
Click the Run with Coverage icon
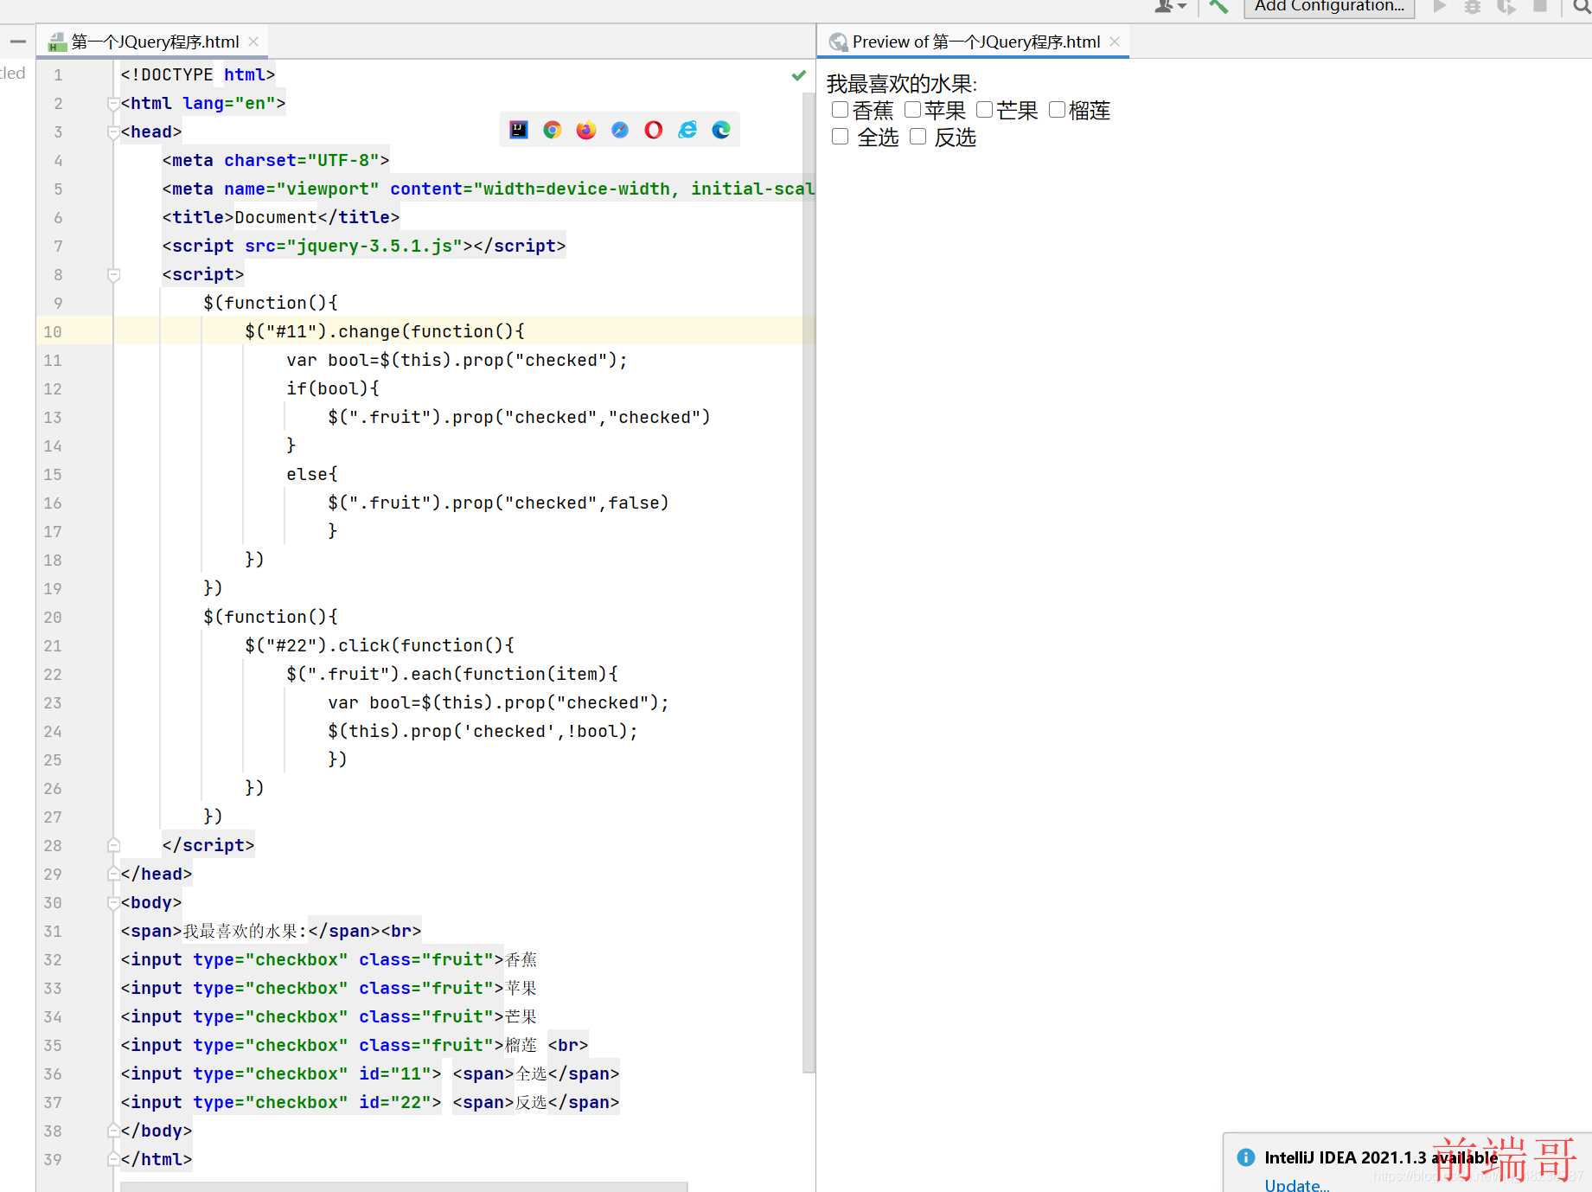coord(1506,7)
